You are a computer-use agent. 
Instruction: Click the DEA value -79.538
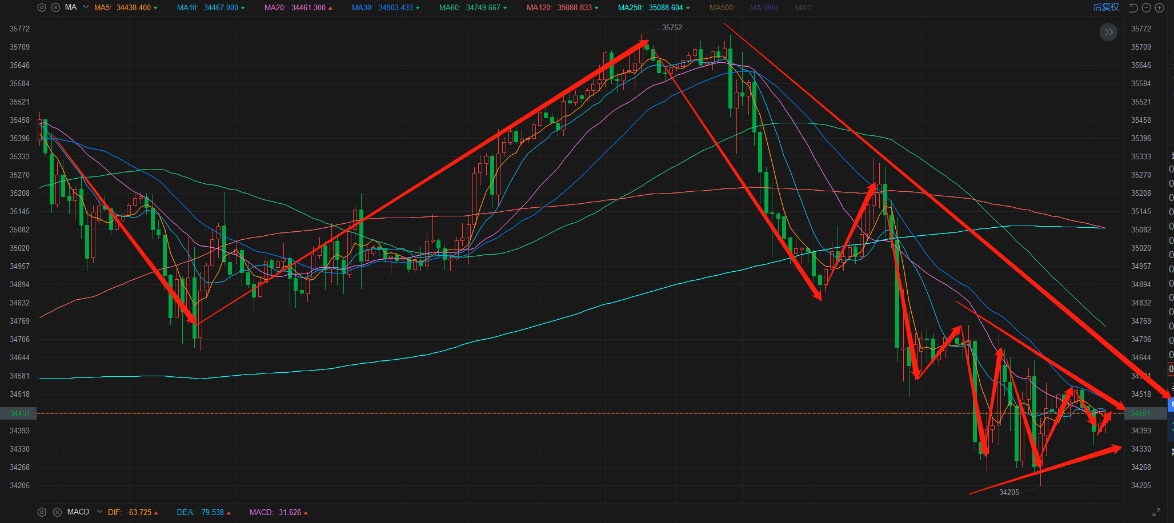(x=212, y=512)
